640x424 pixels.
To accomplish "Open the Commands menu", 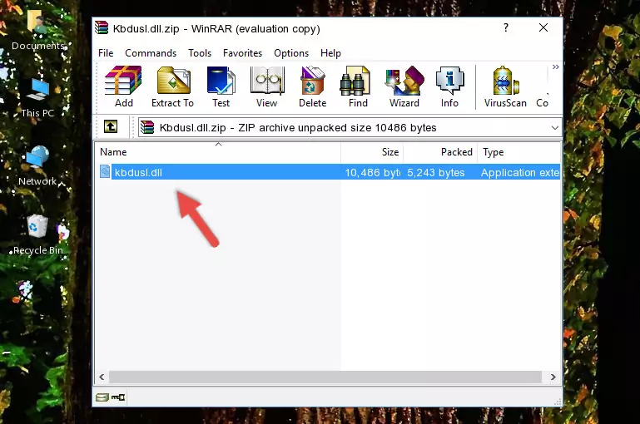I will pyautogui.click(x=151, y=53).
